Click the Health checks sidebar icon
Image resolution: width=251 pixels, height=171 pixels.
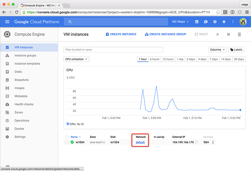[x=7, y=104]
